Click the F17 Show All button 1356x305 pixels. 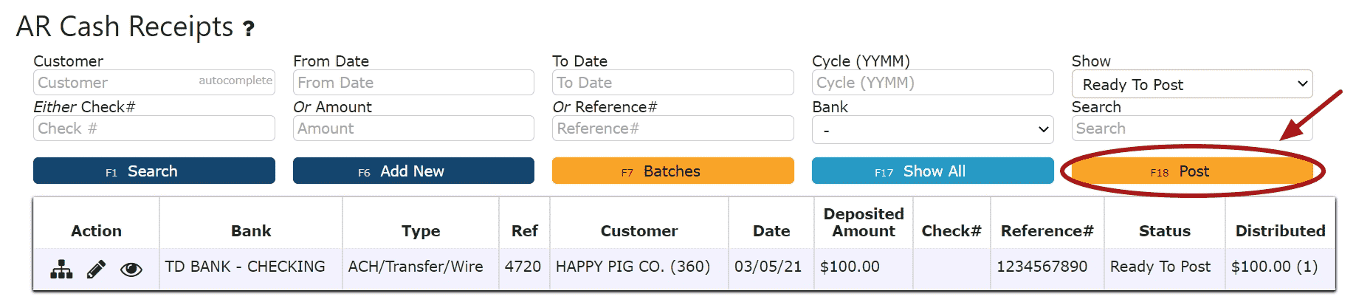coord(932,171)
